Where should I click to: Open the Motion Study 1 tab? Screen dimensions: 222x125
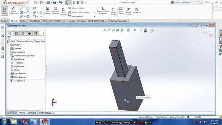(x=46, y=112)
